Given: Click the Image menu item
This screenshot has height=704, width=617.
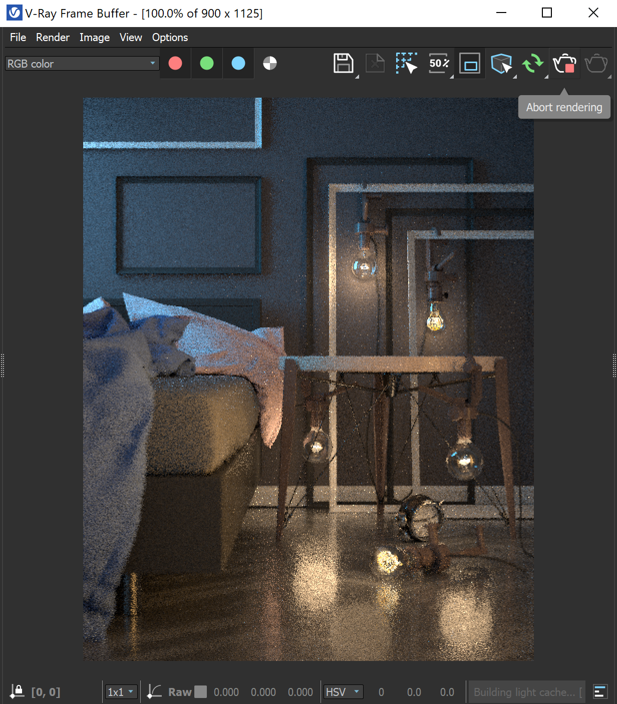Looking at the screenshot, I should click(x=95, y=37).
